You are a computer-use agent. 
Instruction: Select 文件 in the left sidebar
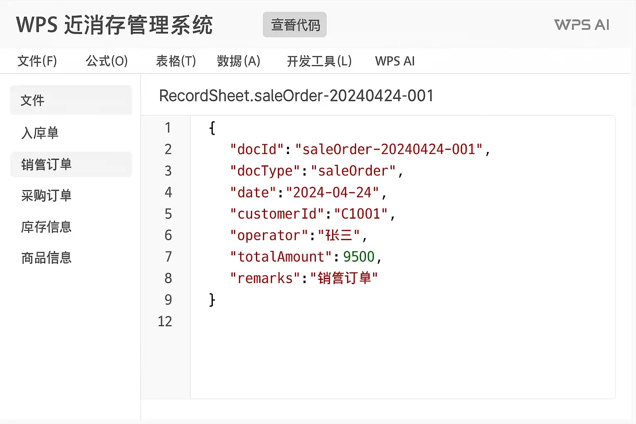click(x=71, y=100)
